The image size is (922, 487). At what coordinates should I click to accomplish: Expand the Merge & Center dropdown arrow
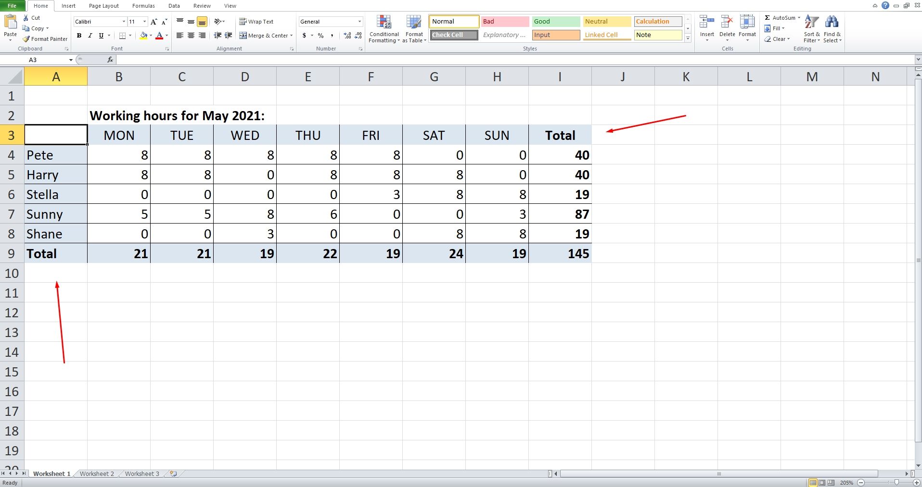click(x=291, y=36)
